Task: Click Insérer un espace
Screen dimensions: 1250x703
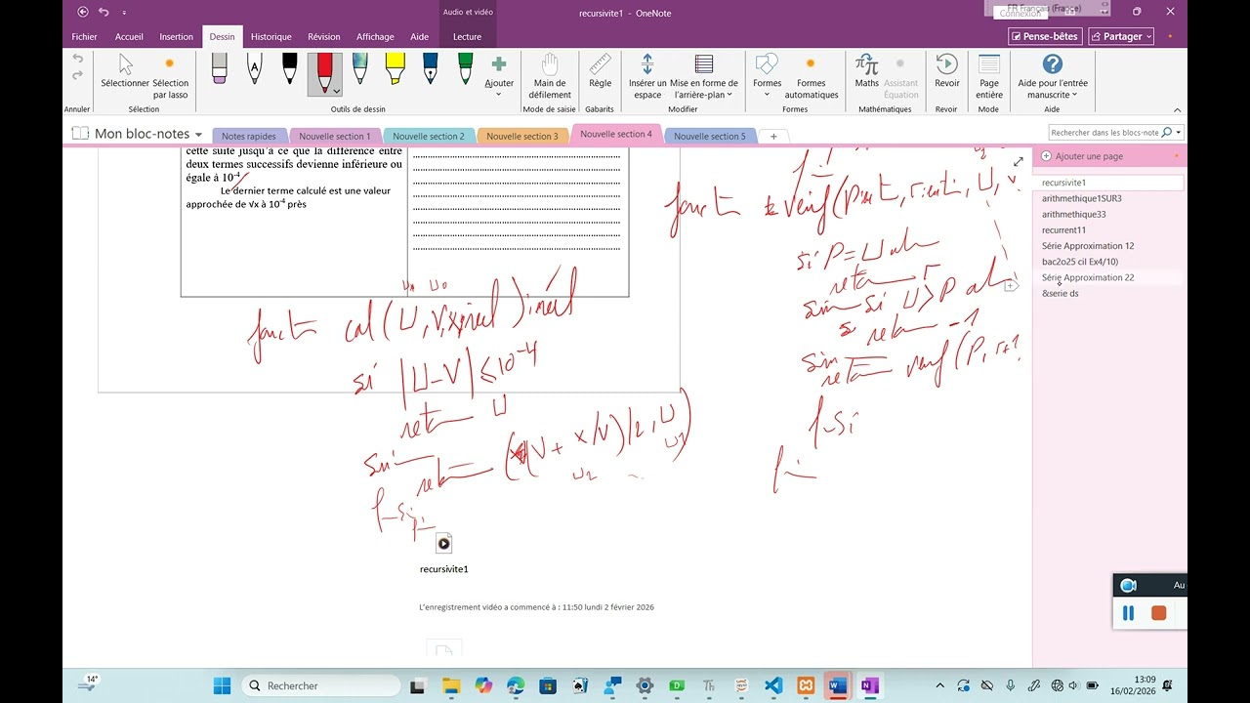Action: point(647,76)
